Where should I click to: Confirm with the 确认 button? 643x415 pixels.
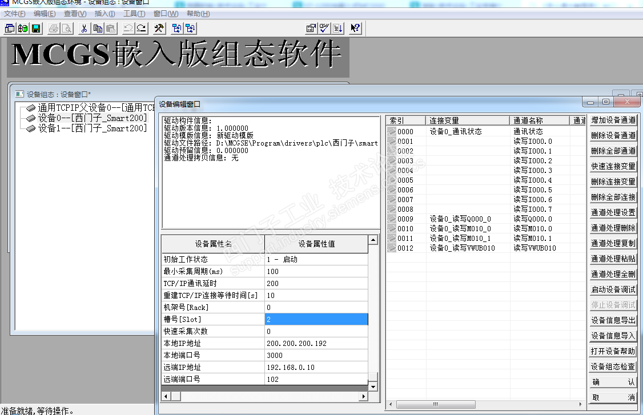click(x=613, y=382)
